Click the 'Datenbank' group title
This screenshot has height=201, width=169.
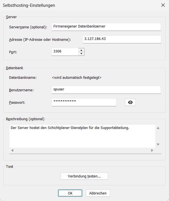pyautogui.click(x=14, y=68)
